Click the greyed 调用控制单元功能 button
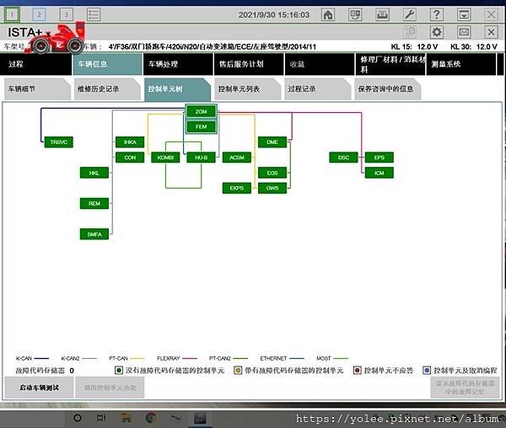 (x=110, y=388)
